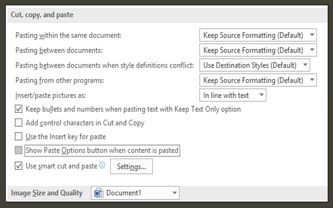Click the Settings... button
This screenshot has height=208, width=333.
pyautogui.click(x=131, y=167)
